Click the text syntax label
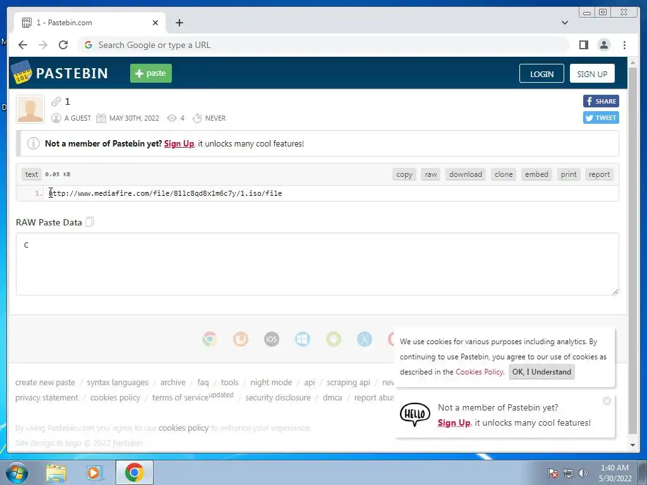This screenshot has width=647, height=485. [x=32, y=174]
